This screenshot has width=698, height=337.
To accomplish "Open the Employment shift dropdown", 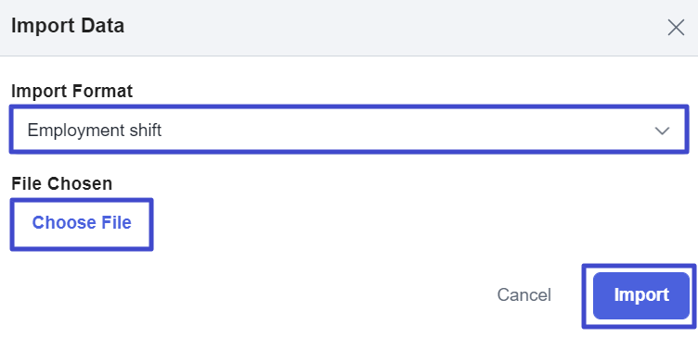I will pos(349,130).
